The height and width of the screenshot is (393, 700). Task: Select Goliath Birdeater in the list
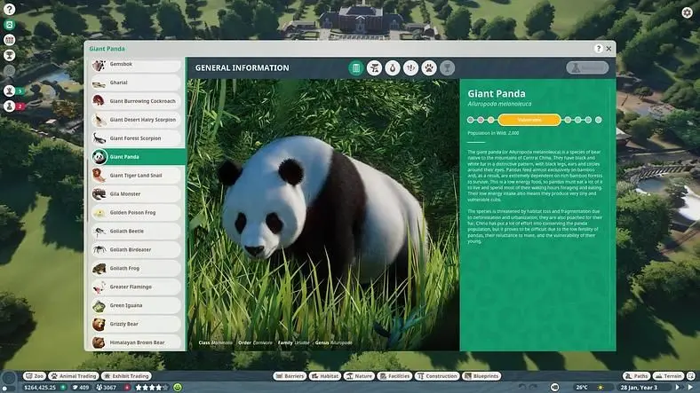(x=136, y=250)
